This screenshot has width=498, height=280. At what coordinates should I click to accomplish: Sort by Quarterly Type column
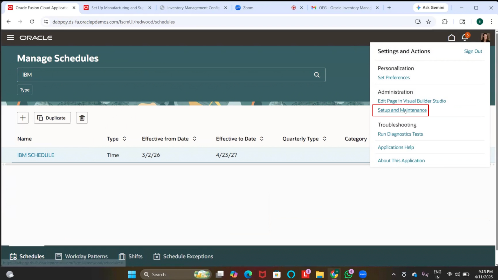(324, 139)
